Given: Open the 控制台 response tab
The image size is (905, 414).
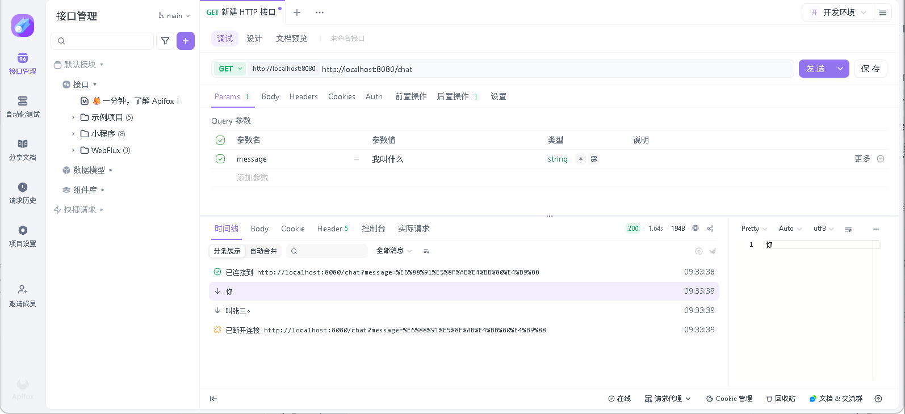Looking at the screenshot, I should tap(374, 229).
